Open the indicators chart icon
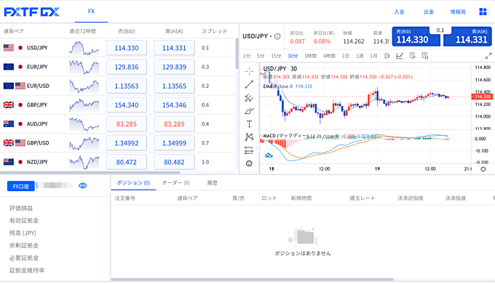Screen dimensions: 495x284 pos(400,56)
